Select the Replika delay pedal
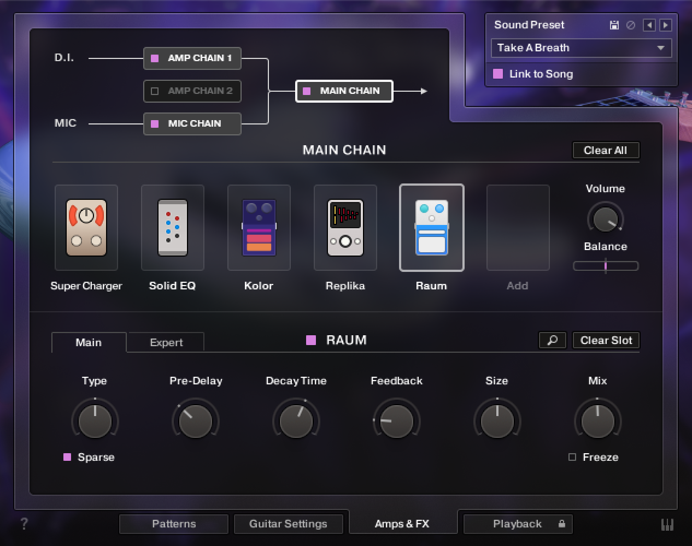This screenshot has width=692, height=546. tap(345, 228)
